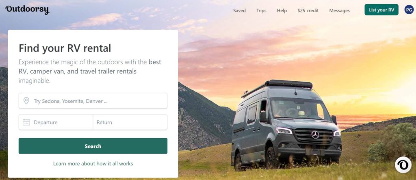Open Learn more about how it all works
The image size is (416, 180).
coord(93,163)
